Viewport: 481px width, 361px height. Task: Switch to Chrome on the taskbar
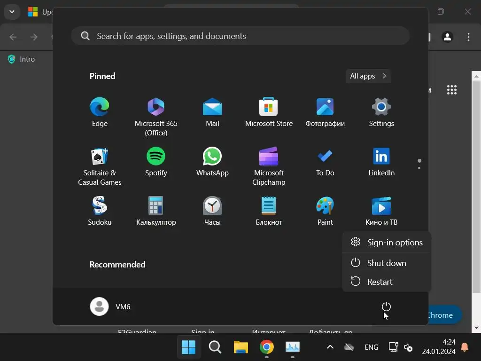pos(267,347)
